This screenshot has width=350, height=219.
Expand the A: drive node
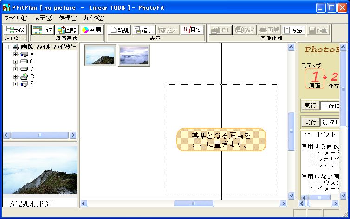point(15,54)
